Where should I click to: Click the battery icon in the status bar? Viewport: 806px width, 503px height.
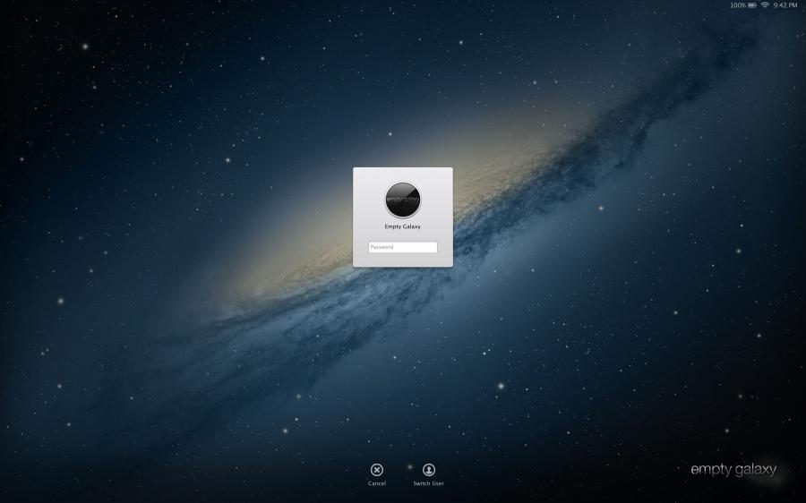coord(752,5)
